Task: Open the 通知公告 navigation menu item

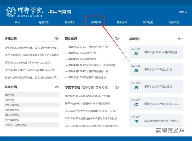Action: click(x=44, y=22)
